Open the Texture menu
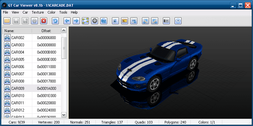253x126 pixels. coord(38,12)
